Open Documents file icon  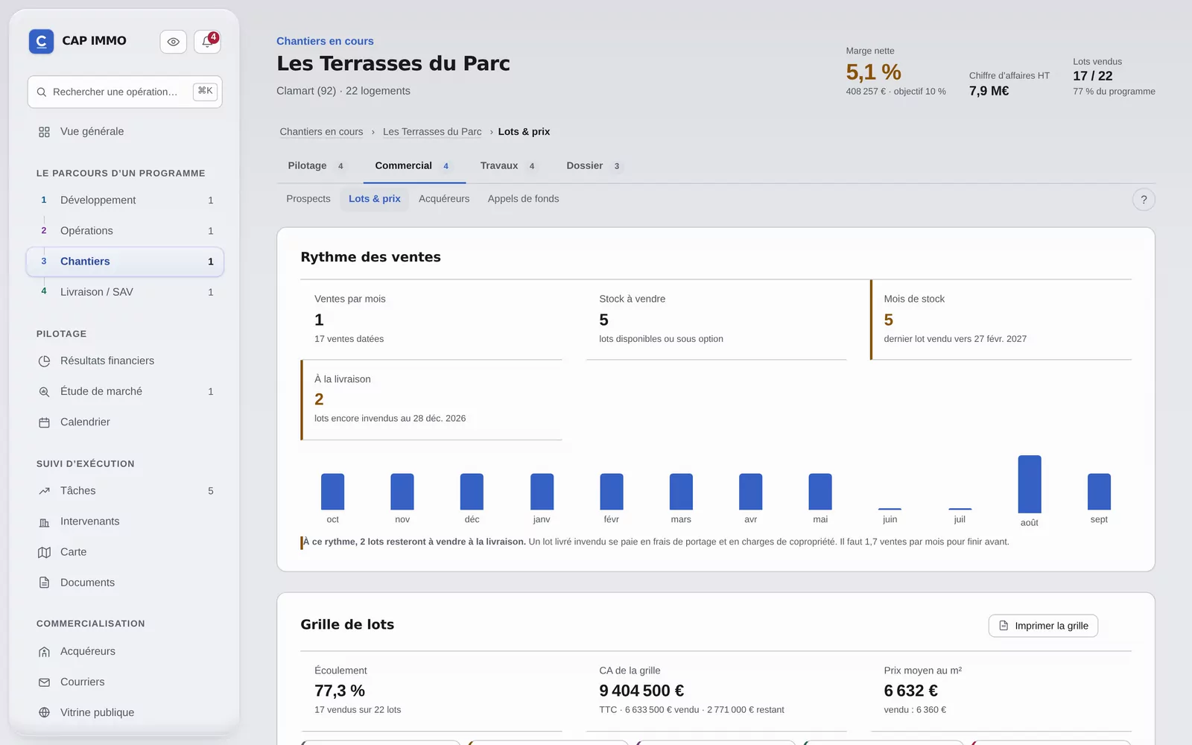[44, 583]
